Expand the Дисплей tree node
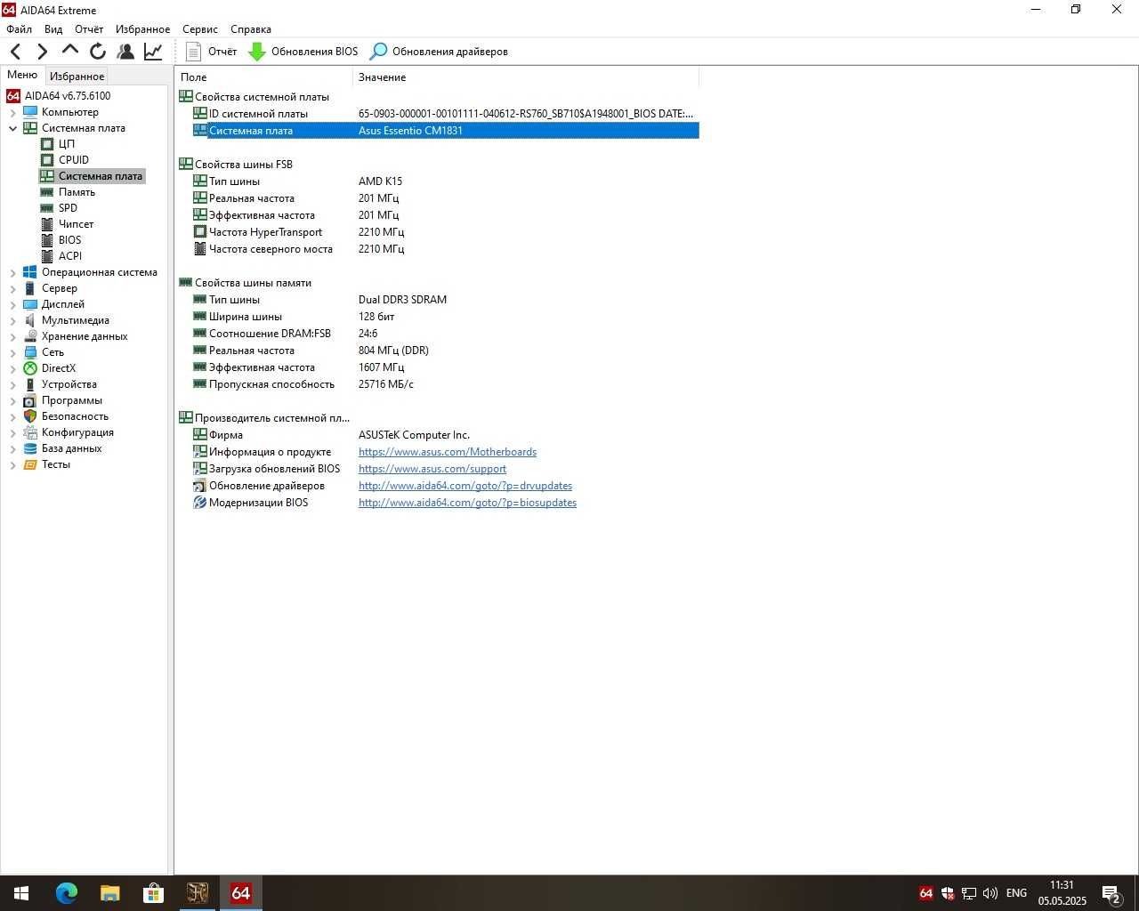 pos(13,305)
